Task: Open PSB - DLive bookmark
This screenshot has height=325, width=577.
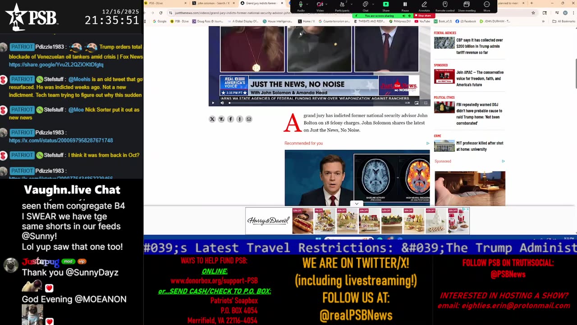Action: [x=179, y=21]
